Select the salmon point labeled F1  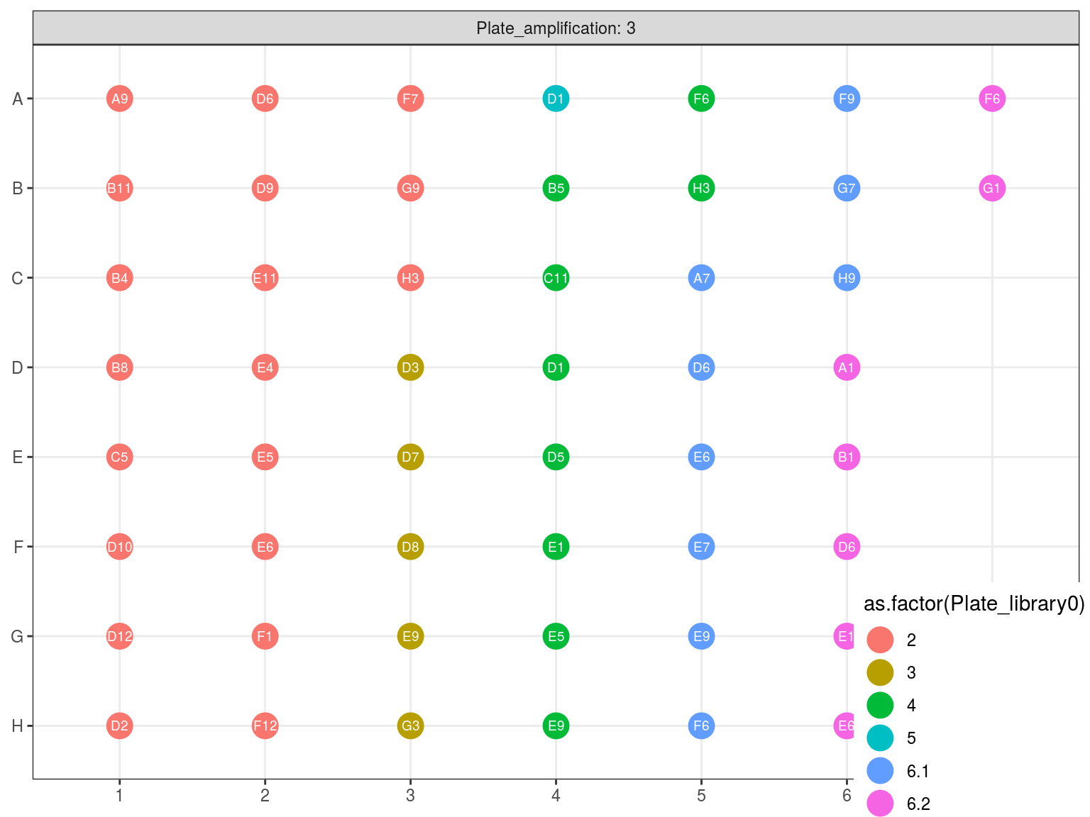click(x=265, y=636)
